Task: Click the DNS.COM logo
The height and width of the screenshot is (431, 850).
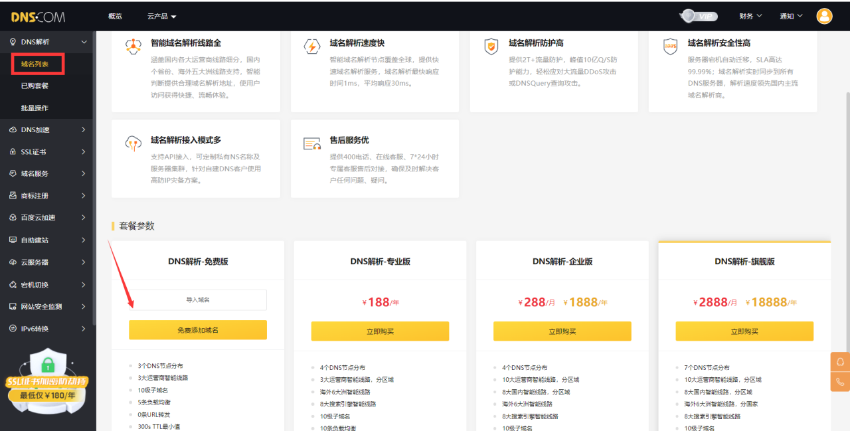Action: point(39,17)
